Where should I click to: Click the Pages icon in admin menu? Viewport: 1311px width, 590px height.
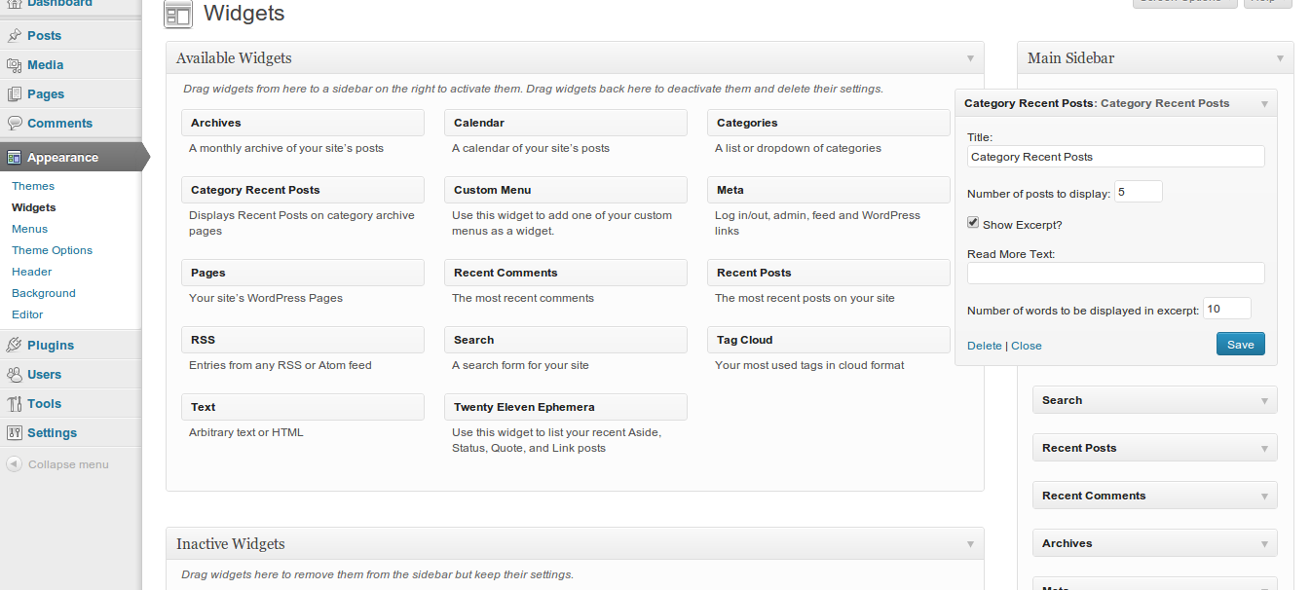pos(14,94)
